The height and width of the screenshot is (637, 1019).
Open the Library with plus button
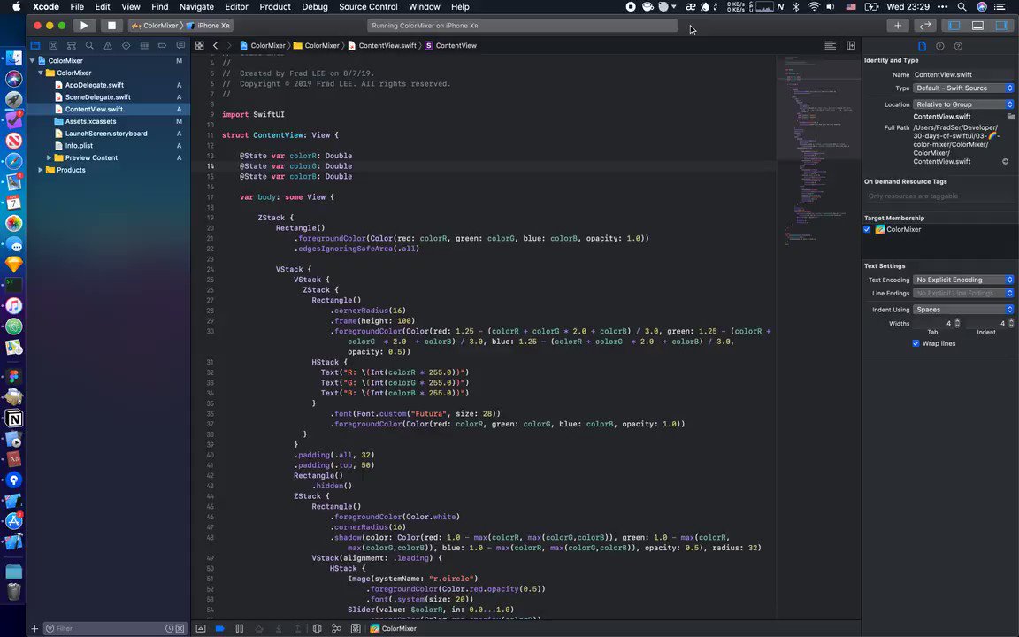pyautogui.click(x=898, y=26)
